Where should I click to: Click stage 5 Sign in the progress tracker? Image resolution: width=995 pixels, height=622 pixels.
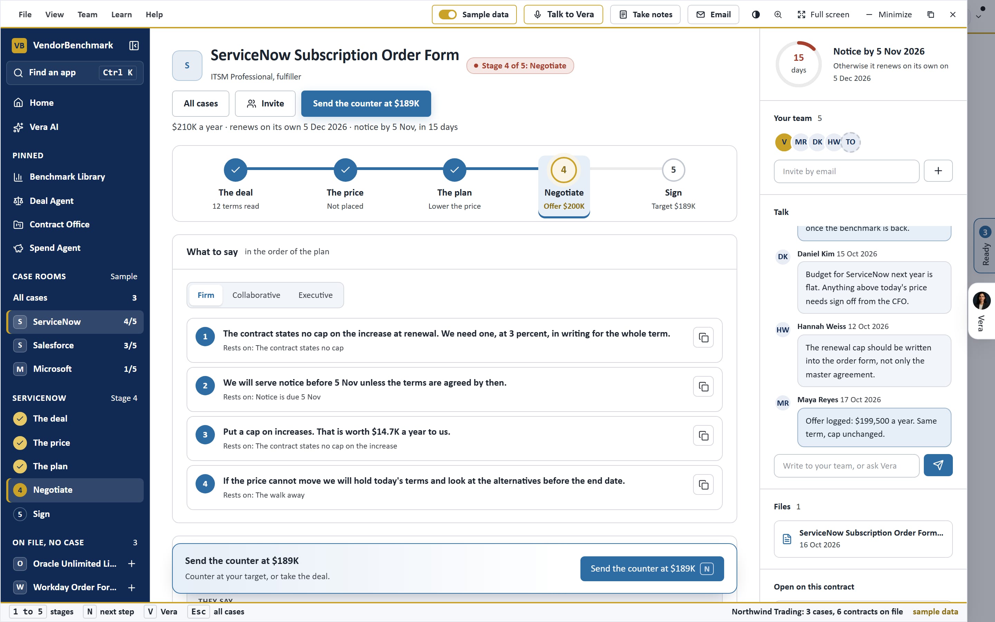[x=673, y=184]
